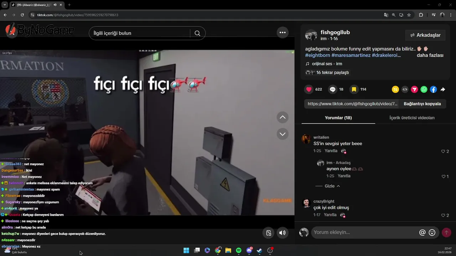Reply to writalien's comment
The image size is (456, 256).
click(331, 151)
